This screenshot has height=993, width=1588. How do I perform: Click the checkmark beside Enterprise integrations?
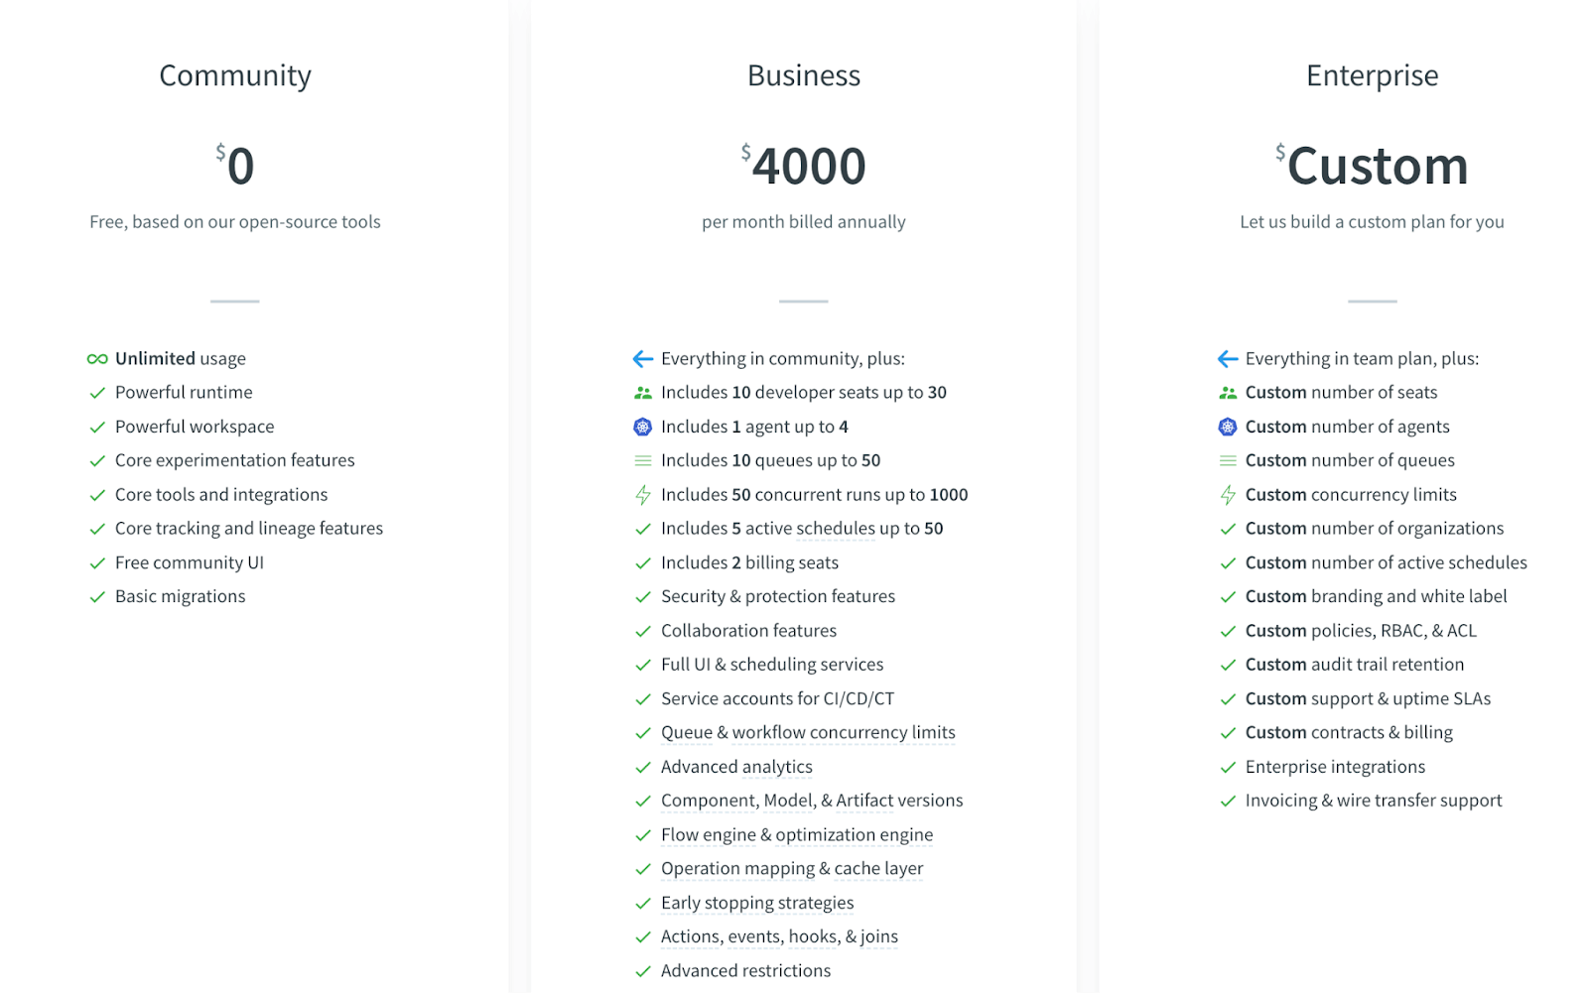pos(1228,768)
